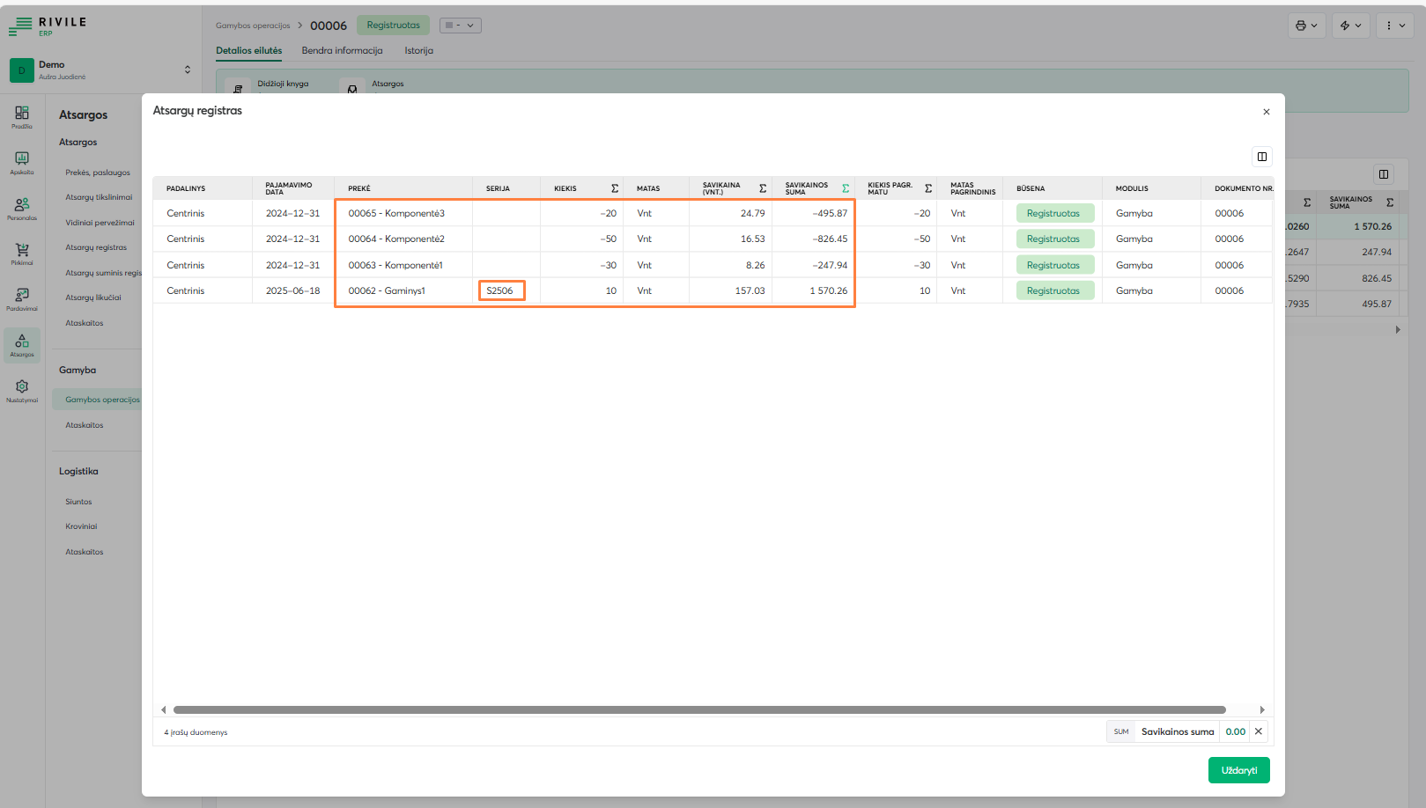Select the S2506 series cell
The image size is (1426, 808).
[501, 290]
